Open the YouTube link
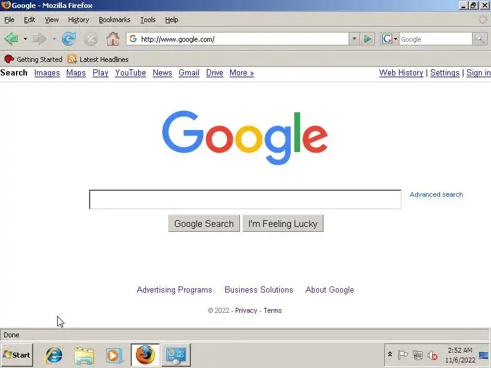The image size is (491, 368). point(130,73)
